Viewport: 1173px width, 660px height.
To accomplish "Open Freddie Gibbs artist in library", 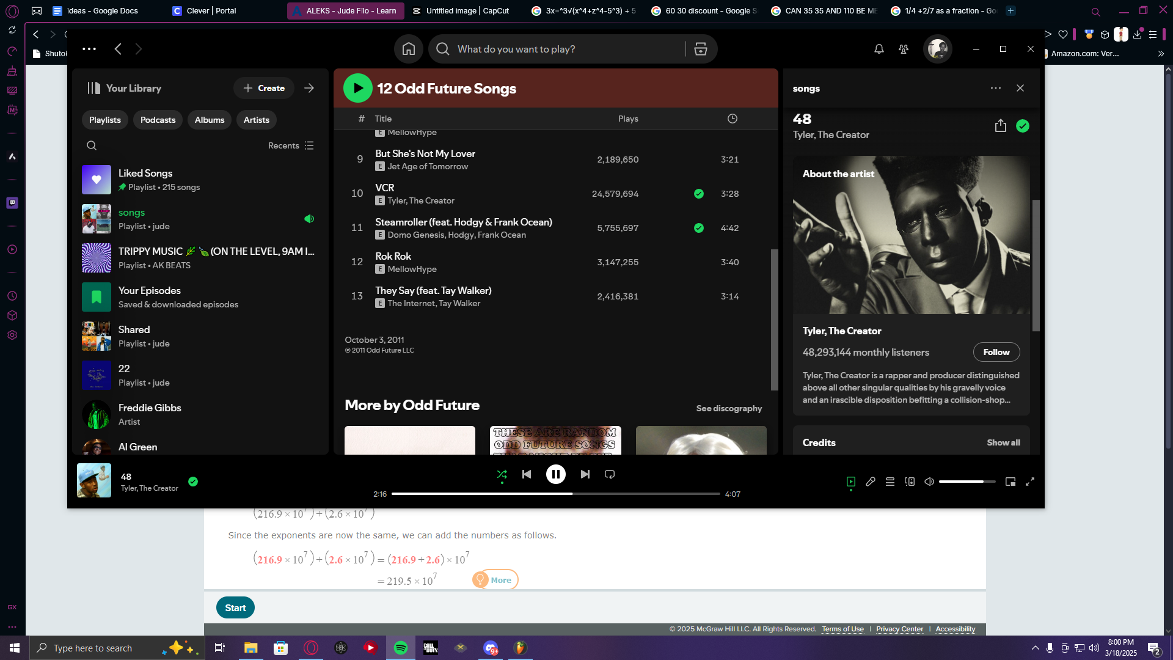I will (200, 414).
